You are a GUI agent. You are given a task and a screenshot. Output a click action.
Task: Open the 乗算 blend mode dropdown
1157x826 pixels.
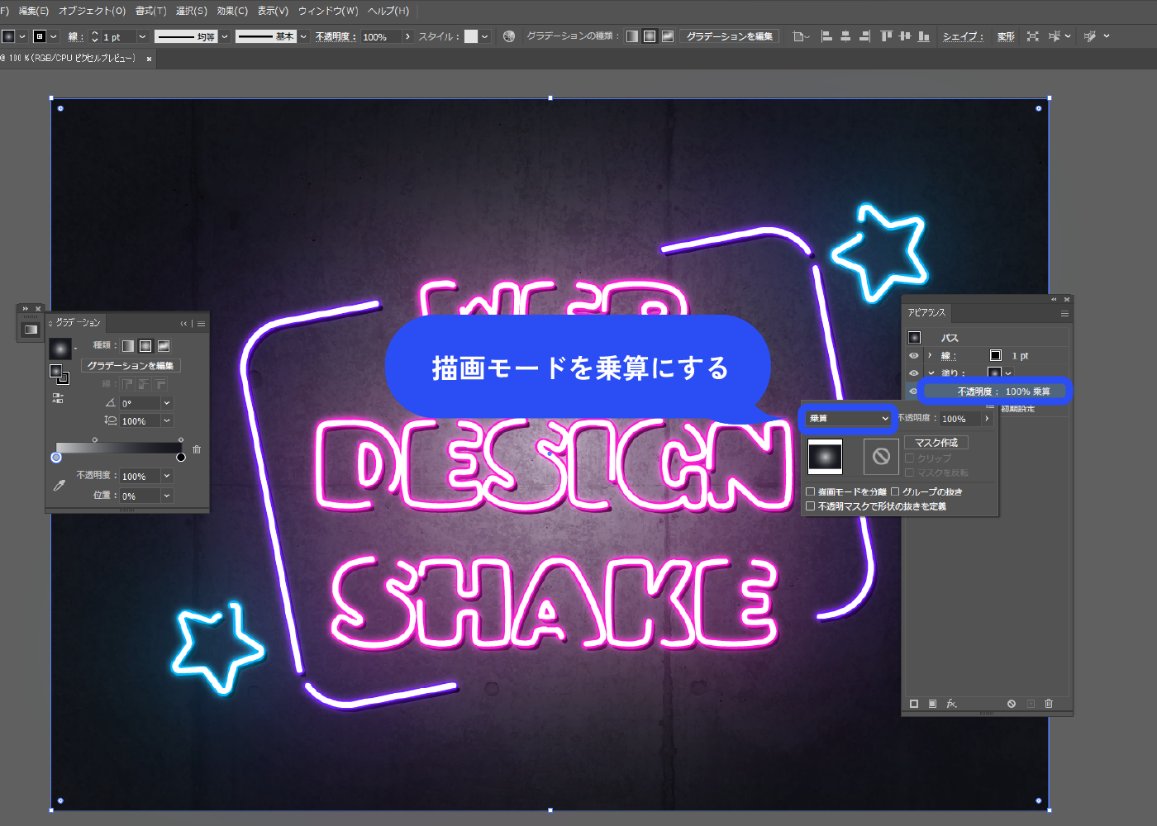[x=849, y=419]
